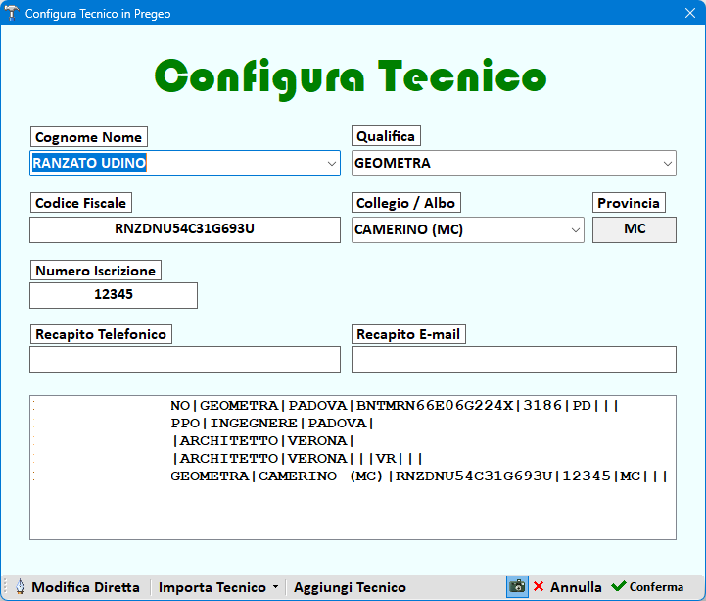This screenshot has height=601, width=706.
Task: Click the Provincia field showing MC
Action: (x=634, y=230)
